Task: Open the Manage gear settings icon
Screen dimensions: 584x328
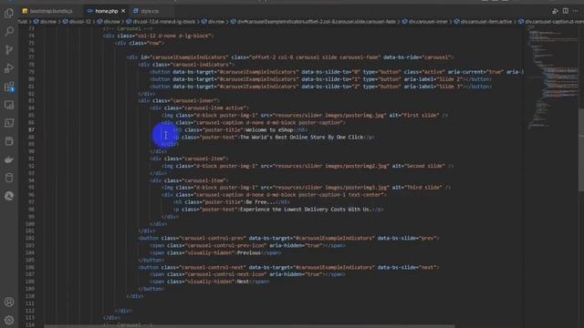Action: pyautogui.click(x=9, y=320)
